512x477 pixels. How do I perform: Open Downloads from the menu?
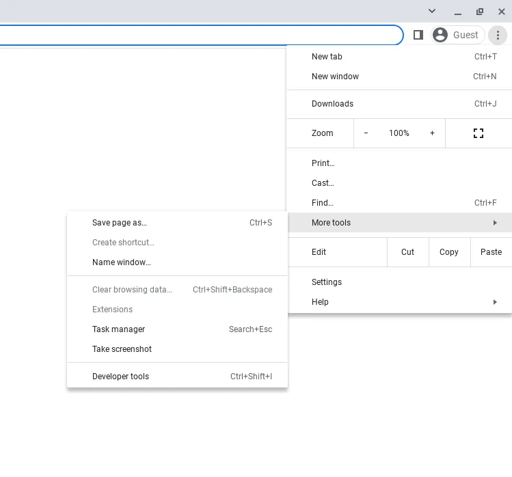tap(399, 104)
